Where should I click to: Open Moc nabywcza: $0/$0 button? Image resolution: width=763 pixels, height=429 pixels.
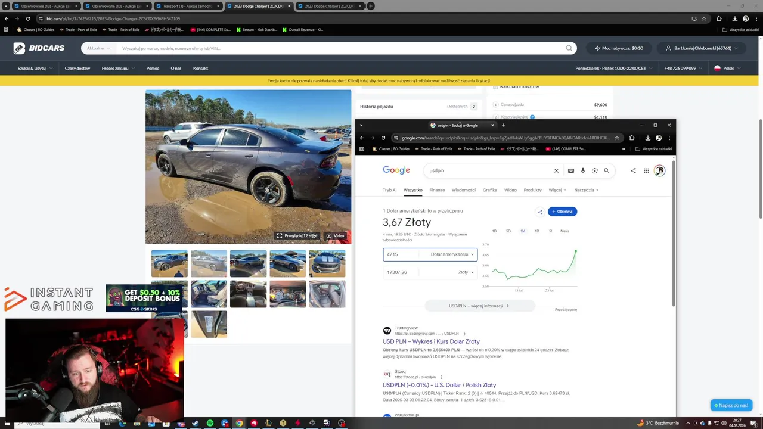(619, 48)
